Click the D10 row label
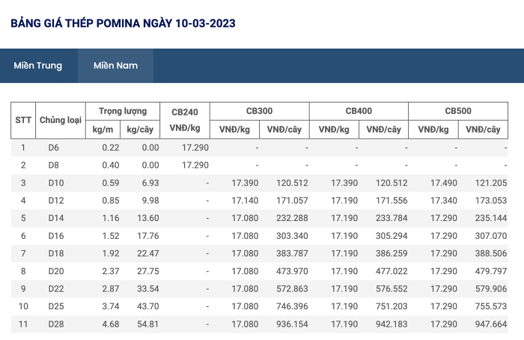524x340 pixels. 56,183
